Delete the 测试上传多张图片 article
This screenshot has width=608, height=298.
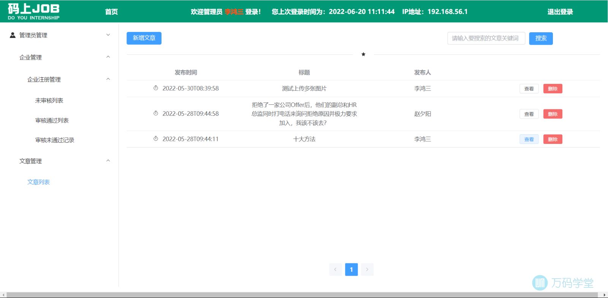[553, 89]
